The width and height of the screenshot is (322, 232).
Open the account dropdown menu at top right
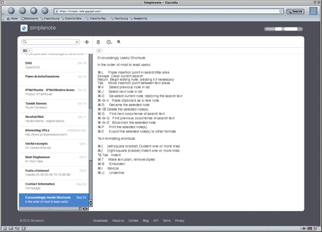283,29
